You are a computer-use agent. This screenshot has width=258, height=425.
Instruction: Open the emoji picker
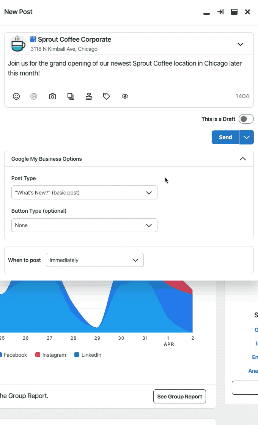point(16,96)
